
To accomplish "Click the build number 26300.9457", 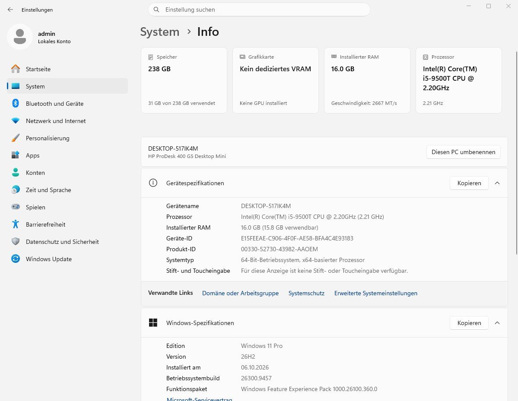I will 256,378.
